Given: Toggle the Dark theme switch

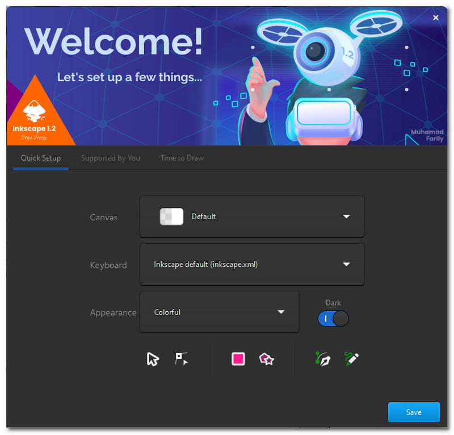Looking at the screenshot, I should pyautogui.click(x=333, y=319).
